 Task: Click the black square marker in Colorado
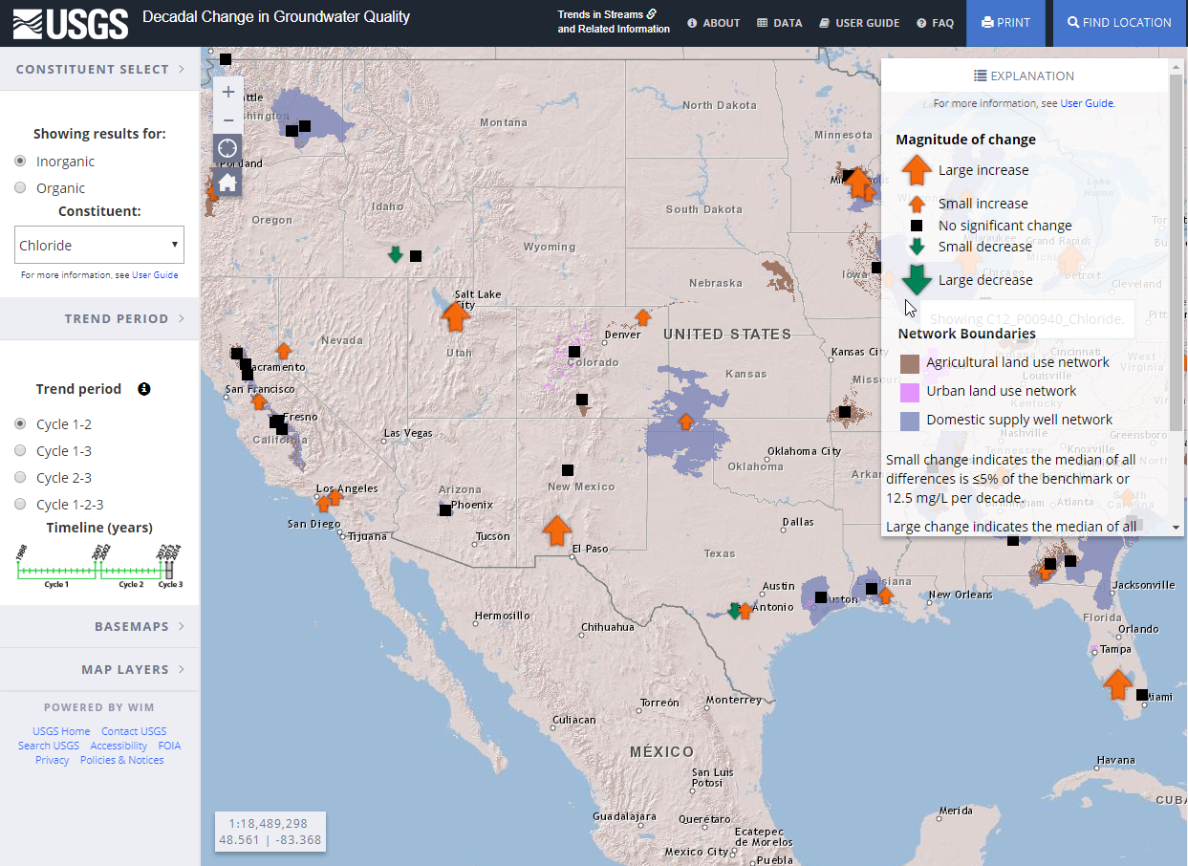pos(574,352)
